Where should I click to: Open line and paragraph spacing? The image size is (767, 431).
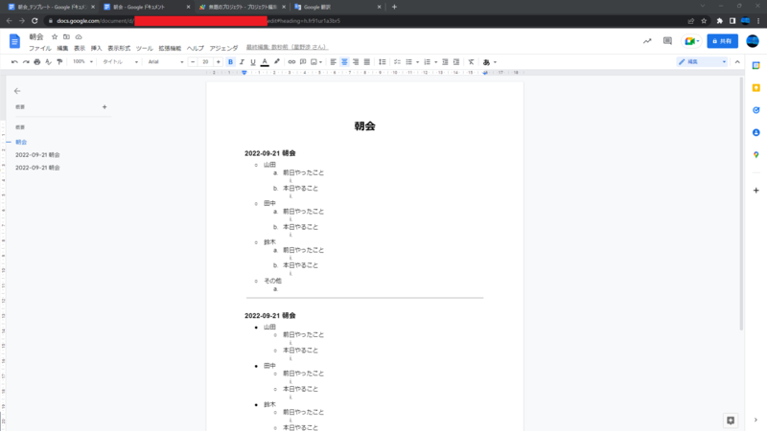382,62
